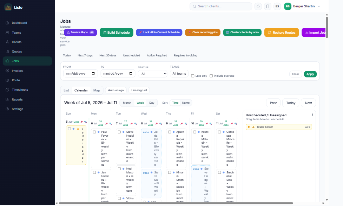This screenshot has width=343, height=206.
Task: Select the Next 30 days filter
Action: tap(108, 55)
